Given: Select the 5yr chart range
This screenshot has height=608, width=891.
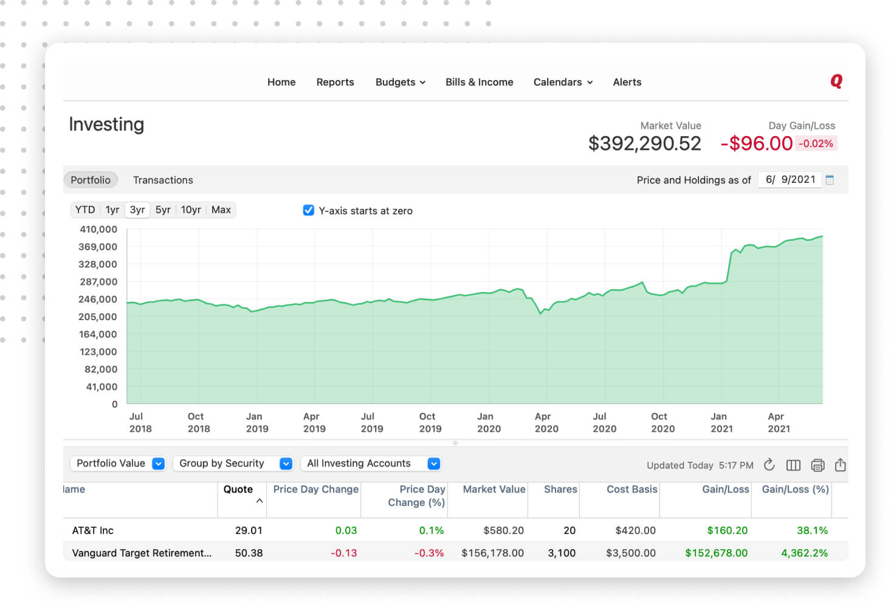Looking at the screenshot, I should click(x=163, y=210).
